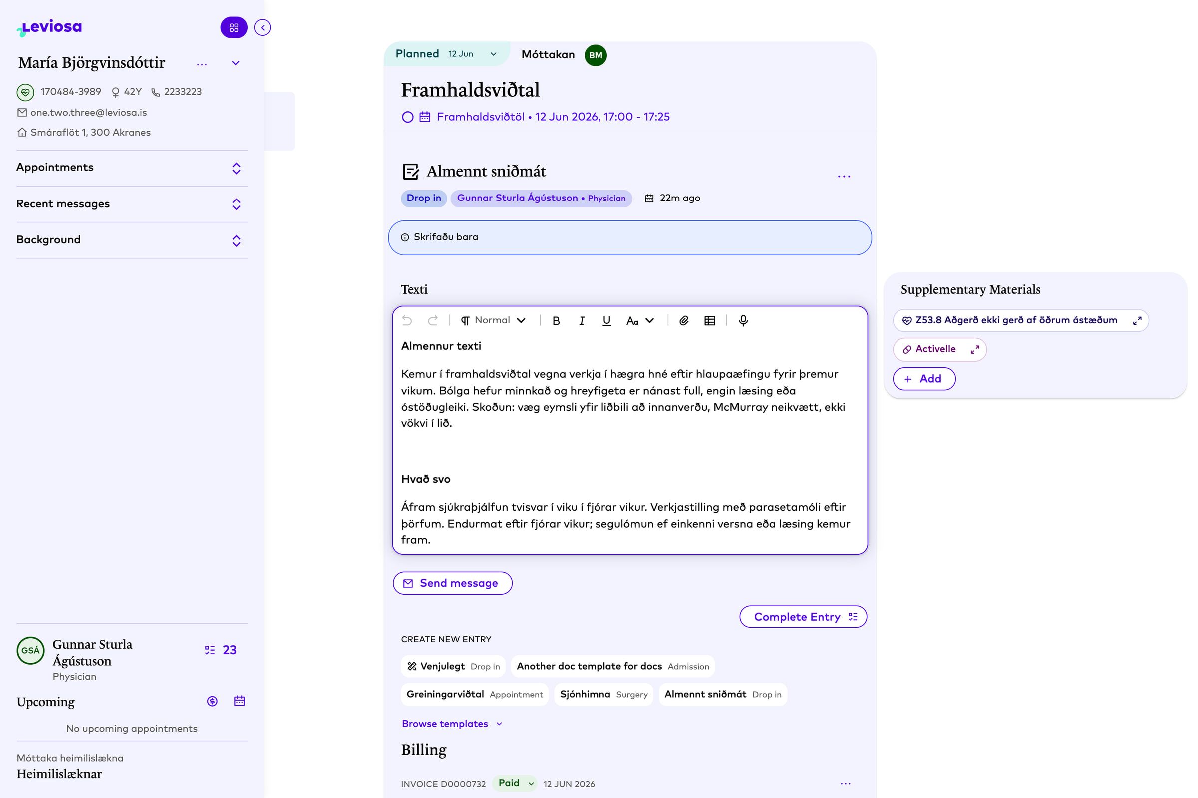The width and height of the screenshot is (1198, 798).
Task: Open the task list icon next to 23
Action: (x=210, y=650)
